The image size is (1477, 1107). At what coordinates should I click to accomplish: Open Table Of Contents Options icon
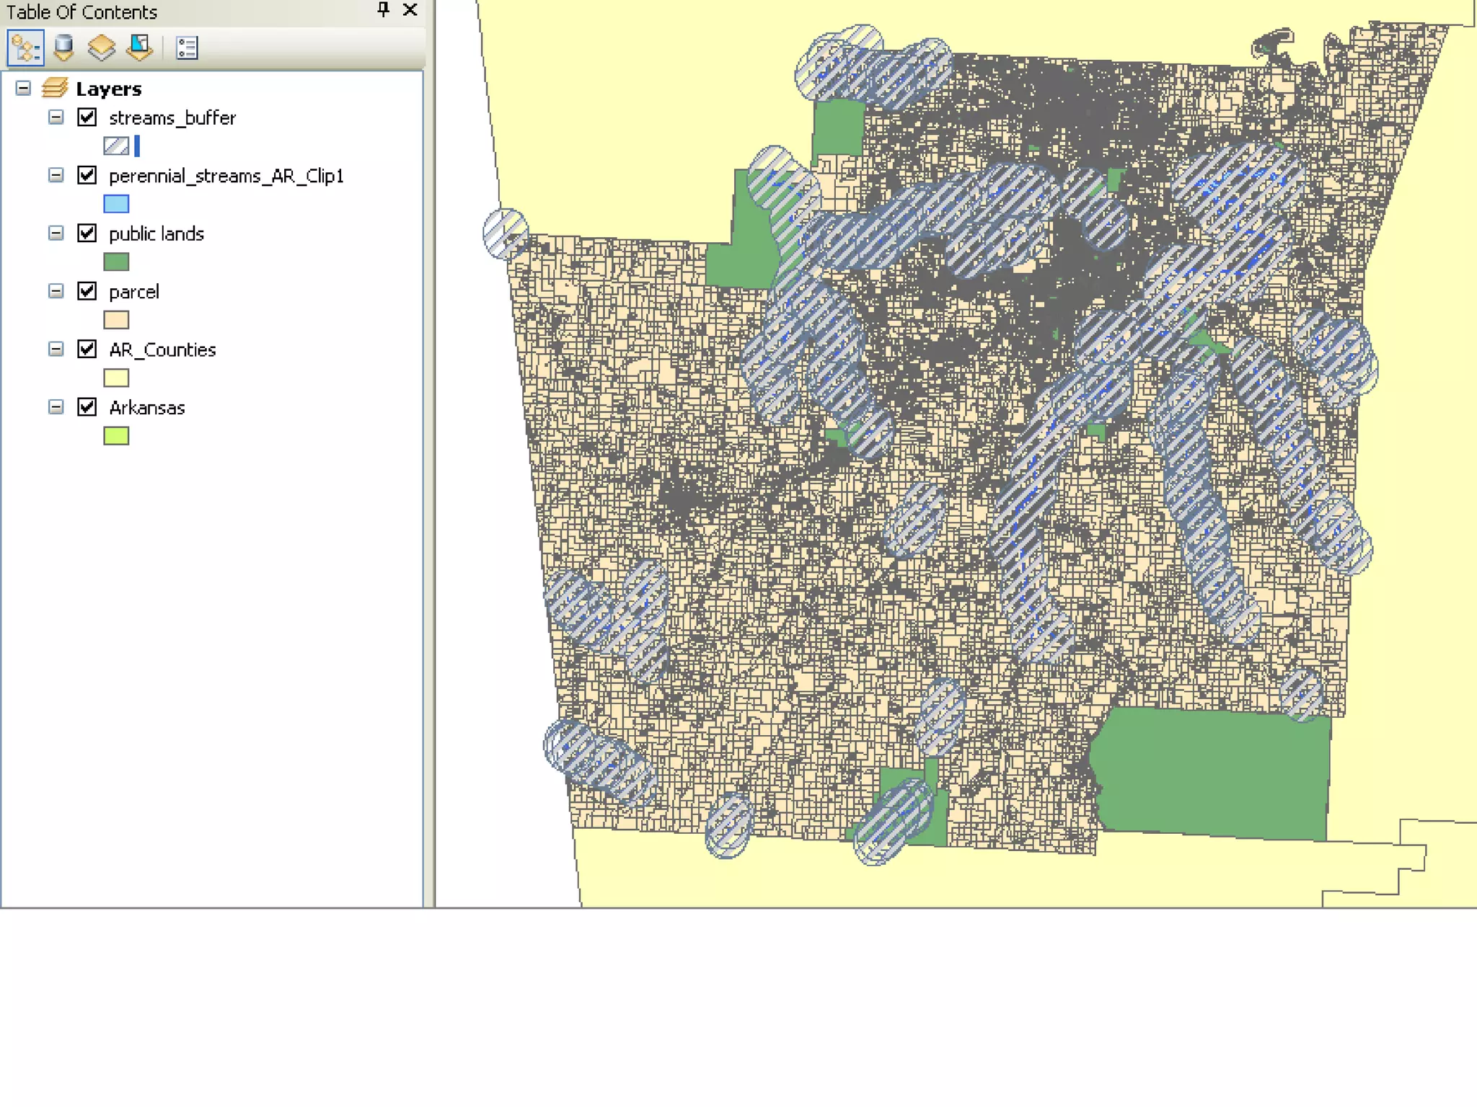tap(187, 48)
